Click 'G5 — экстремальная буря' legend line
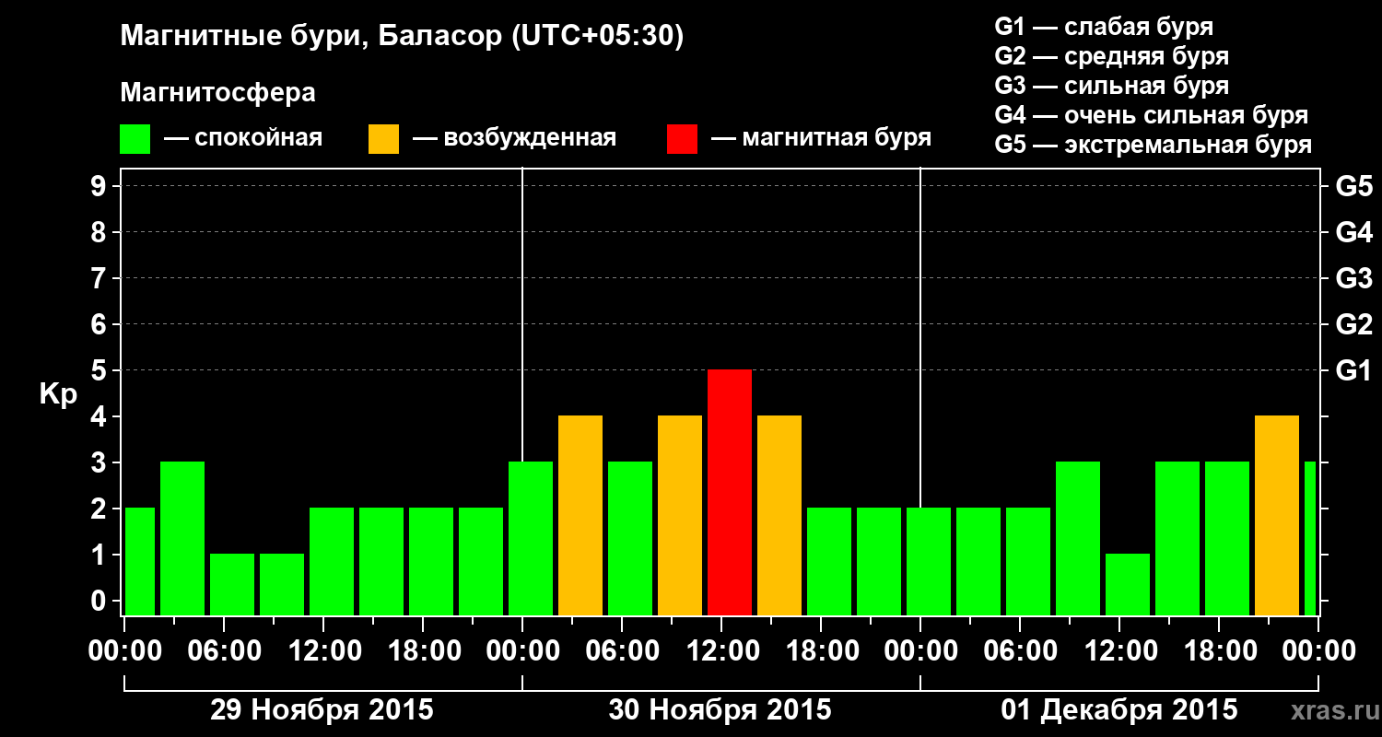 click(x=1153, y=145)
